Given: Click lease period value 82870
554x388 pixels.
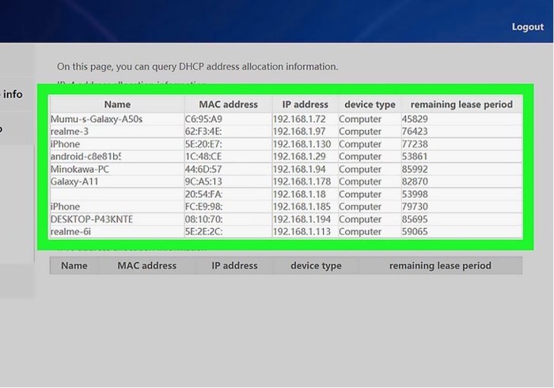Looking at the screenshot, I should pyautogui.click(x=415, y=181).
